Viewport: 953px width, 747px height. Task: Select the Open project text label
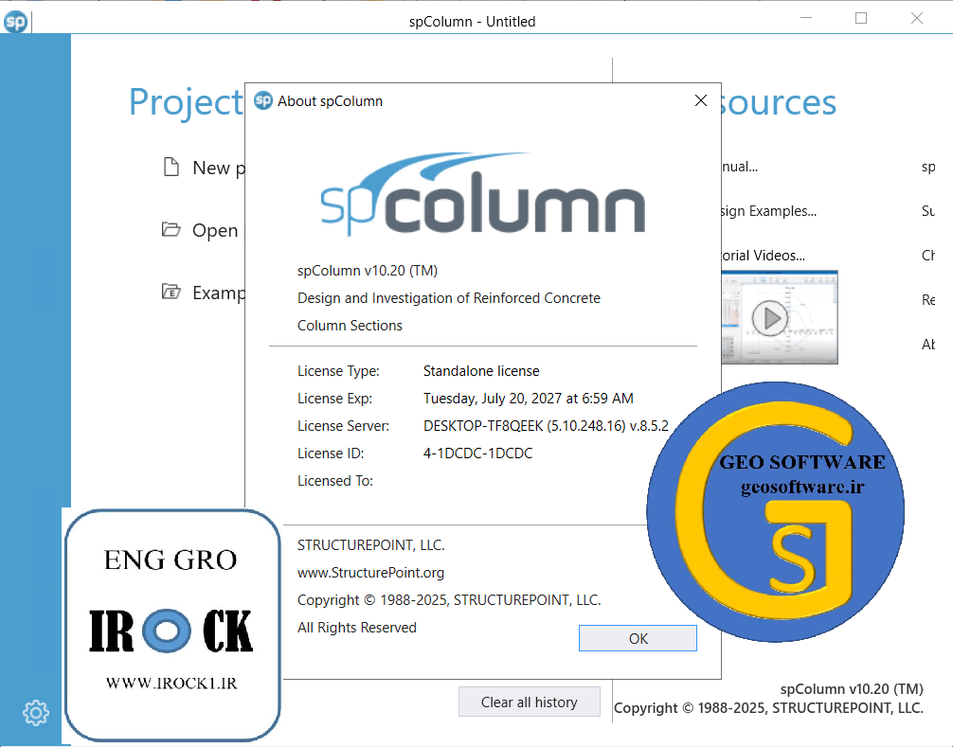[215, 231]
